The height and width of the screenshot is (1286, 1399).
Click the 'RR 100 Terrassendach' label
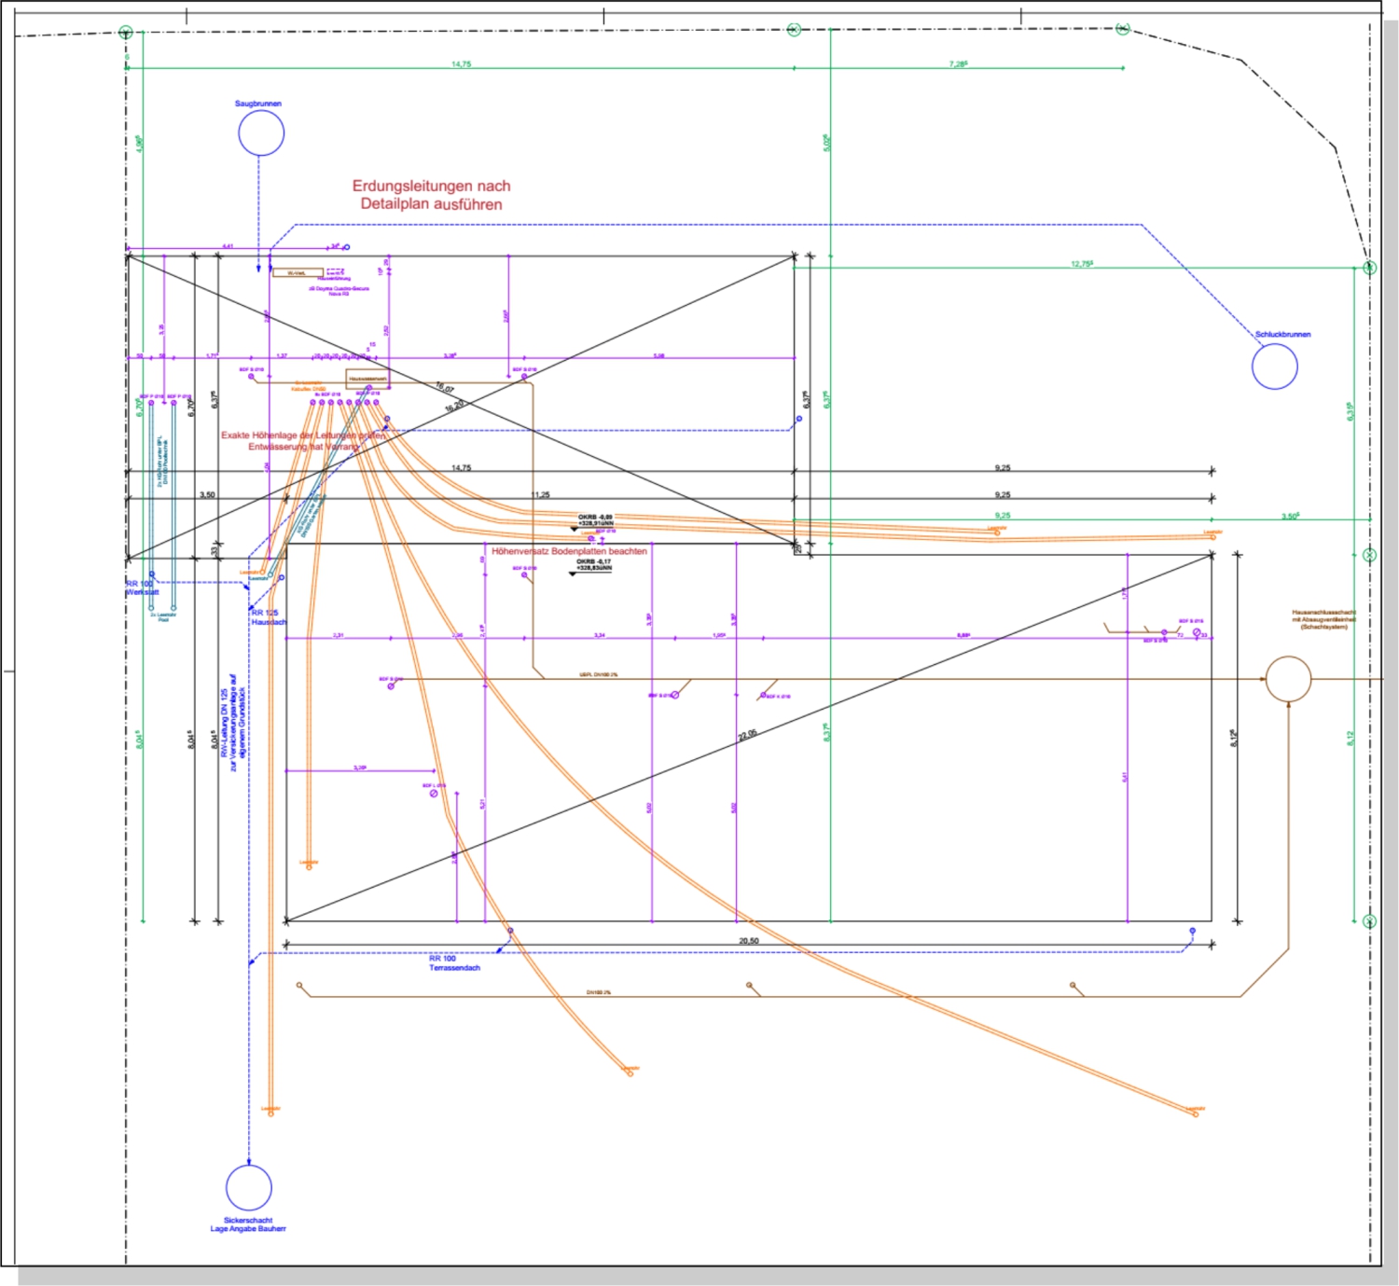(454, 963)
